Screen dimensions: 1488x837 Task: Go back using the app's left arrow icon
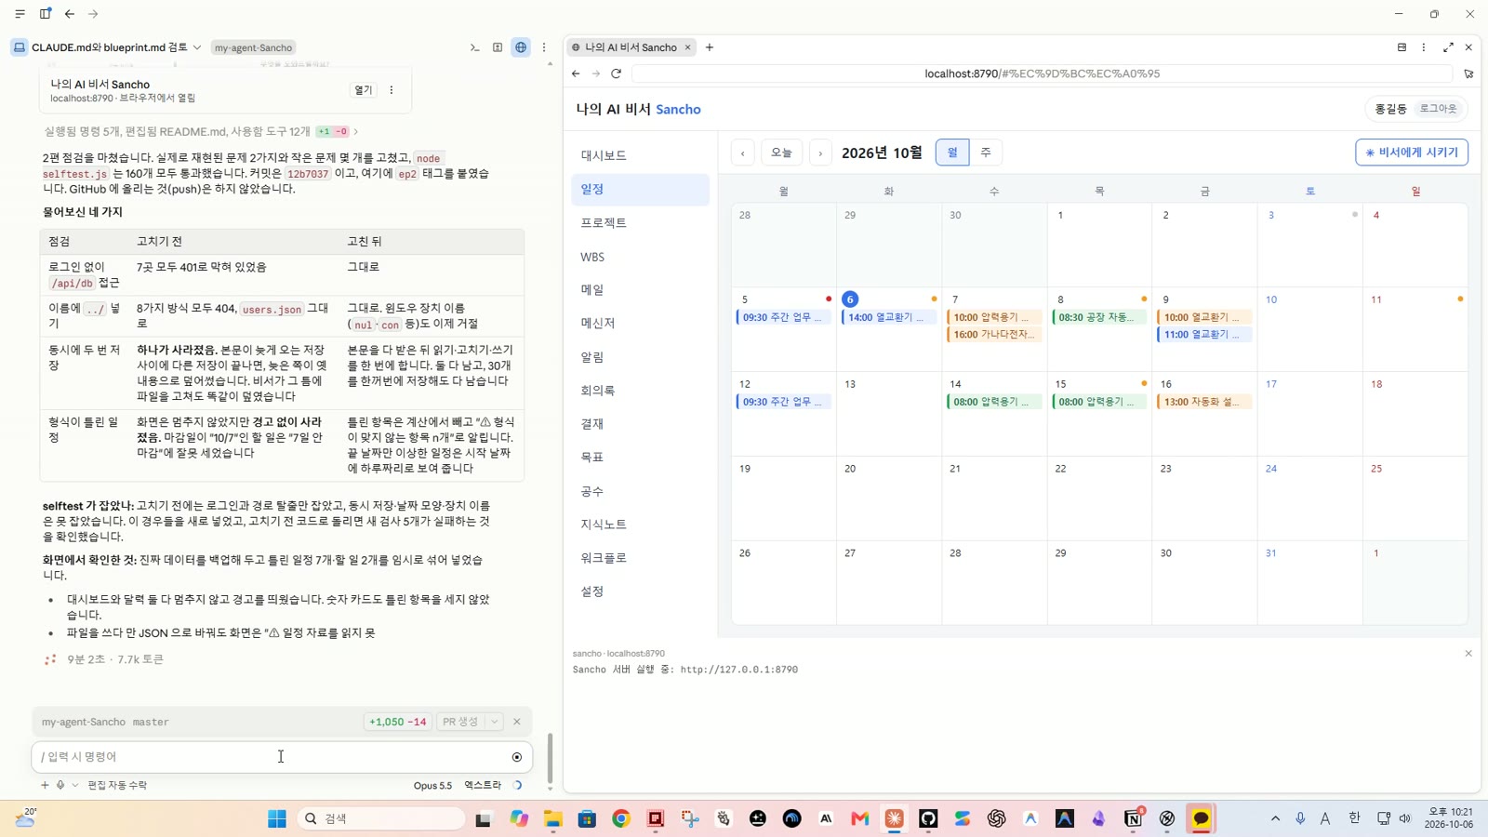coord(70,14)
